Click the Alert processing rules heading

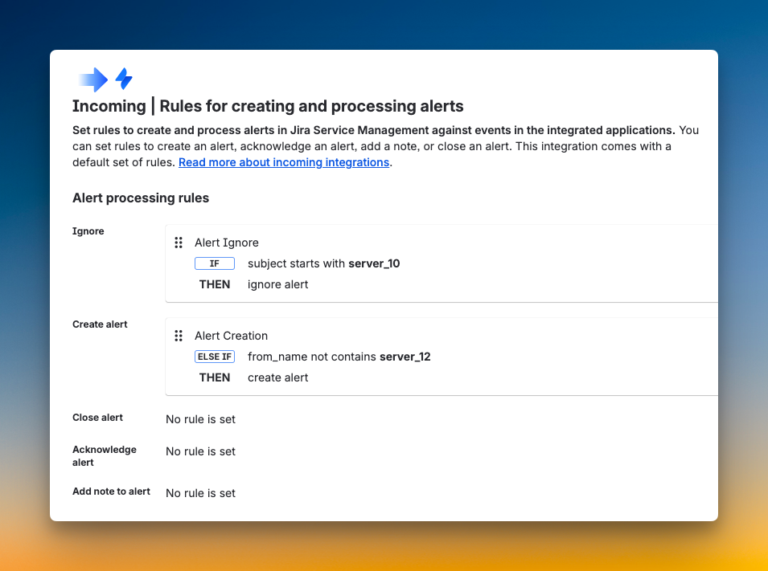click(141, 198)
